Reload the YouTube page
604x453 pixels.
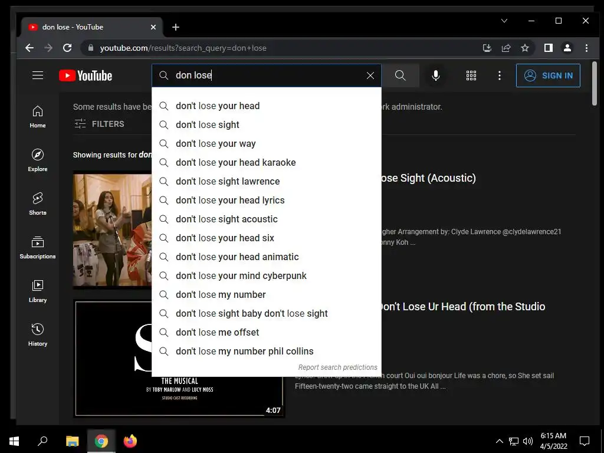tap(67, 48)
